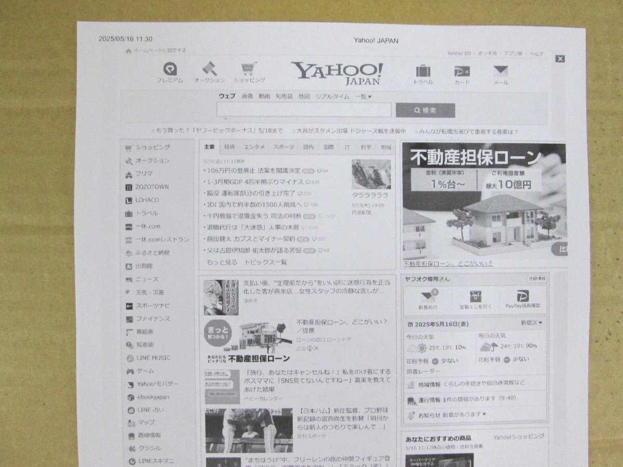Select the 主要 news tab
623x467 pixels.
pos(209,147)
